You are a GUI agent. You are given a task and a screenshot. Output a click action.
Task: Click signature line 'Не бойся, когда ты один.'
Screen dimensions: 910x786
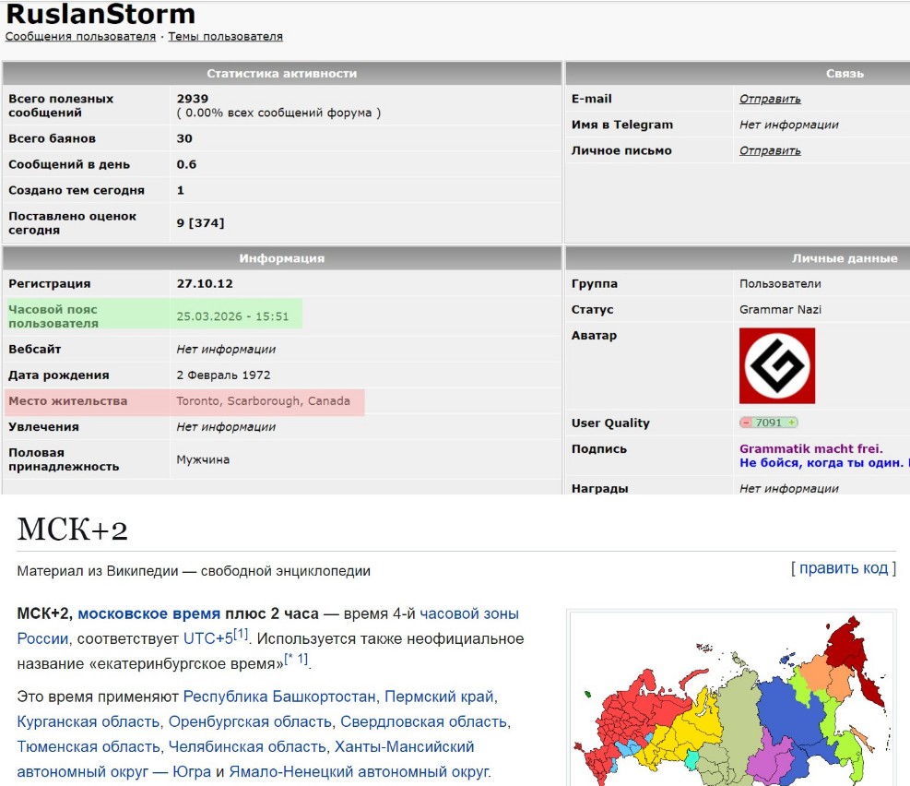click(x=821, y=463)
